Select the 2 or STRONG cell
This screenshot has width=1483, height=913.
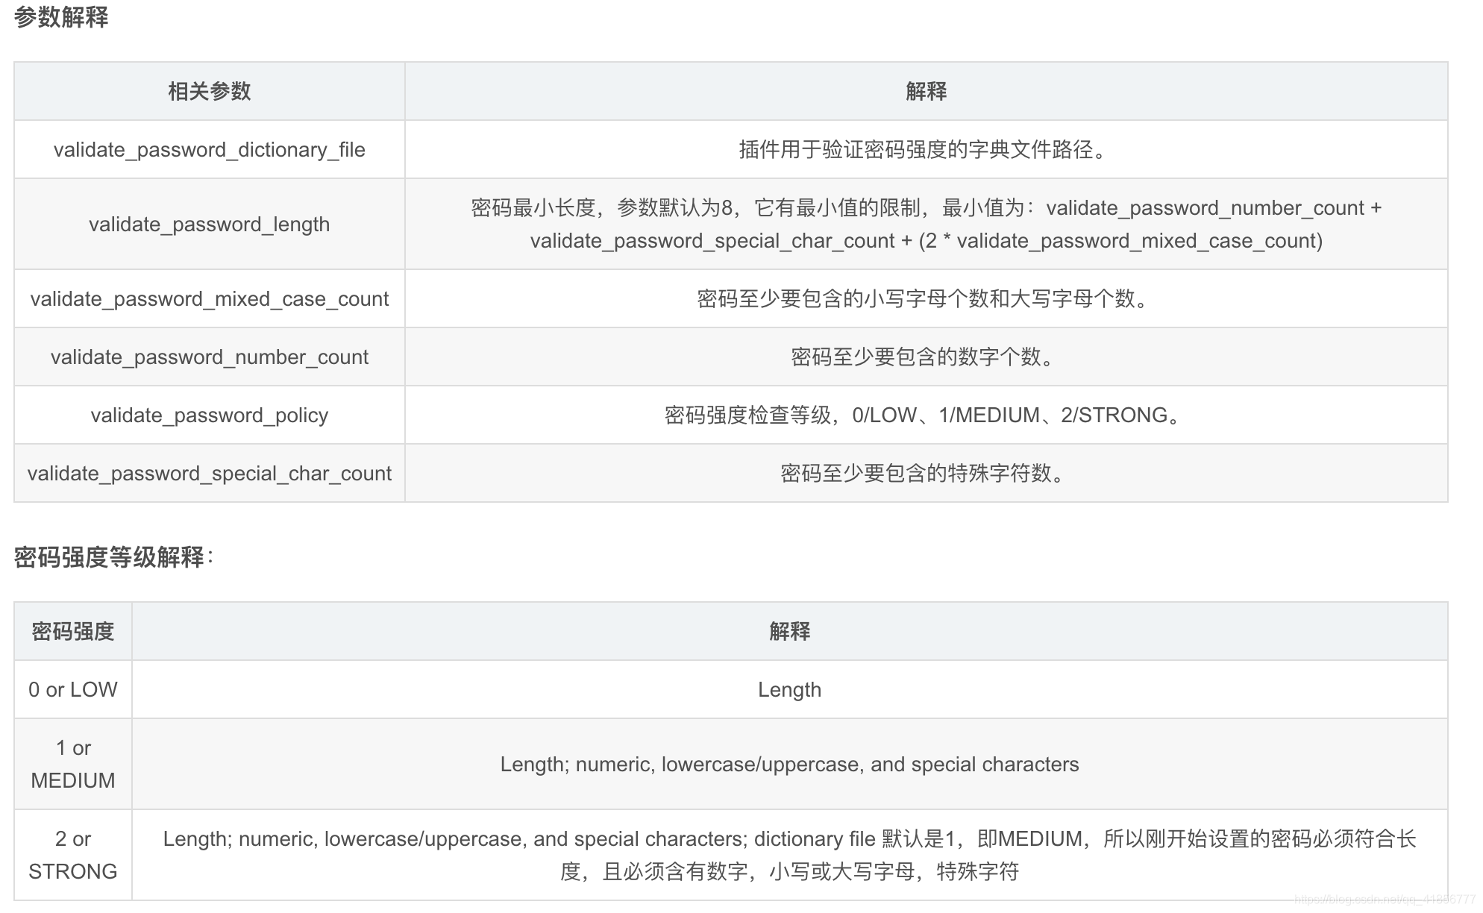(73, 855)
